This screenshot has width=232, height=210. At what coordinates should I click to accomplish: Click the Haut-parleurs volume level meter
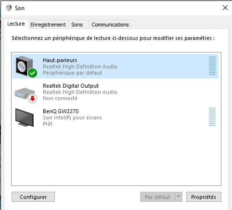(212, 66)
